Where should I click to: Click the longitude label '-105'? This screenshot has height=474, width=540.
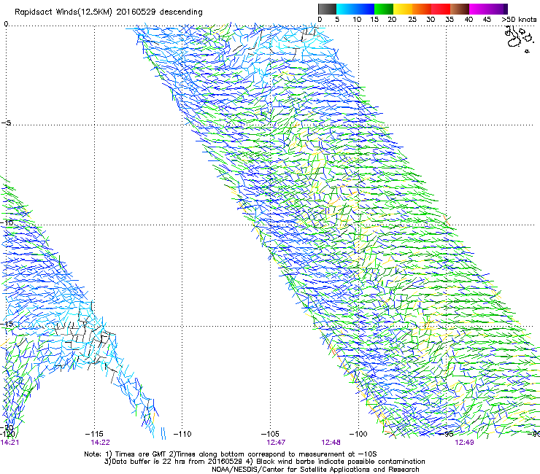click(x=270, y=434)
